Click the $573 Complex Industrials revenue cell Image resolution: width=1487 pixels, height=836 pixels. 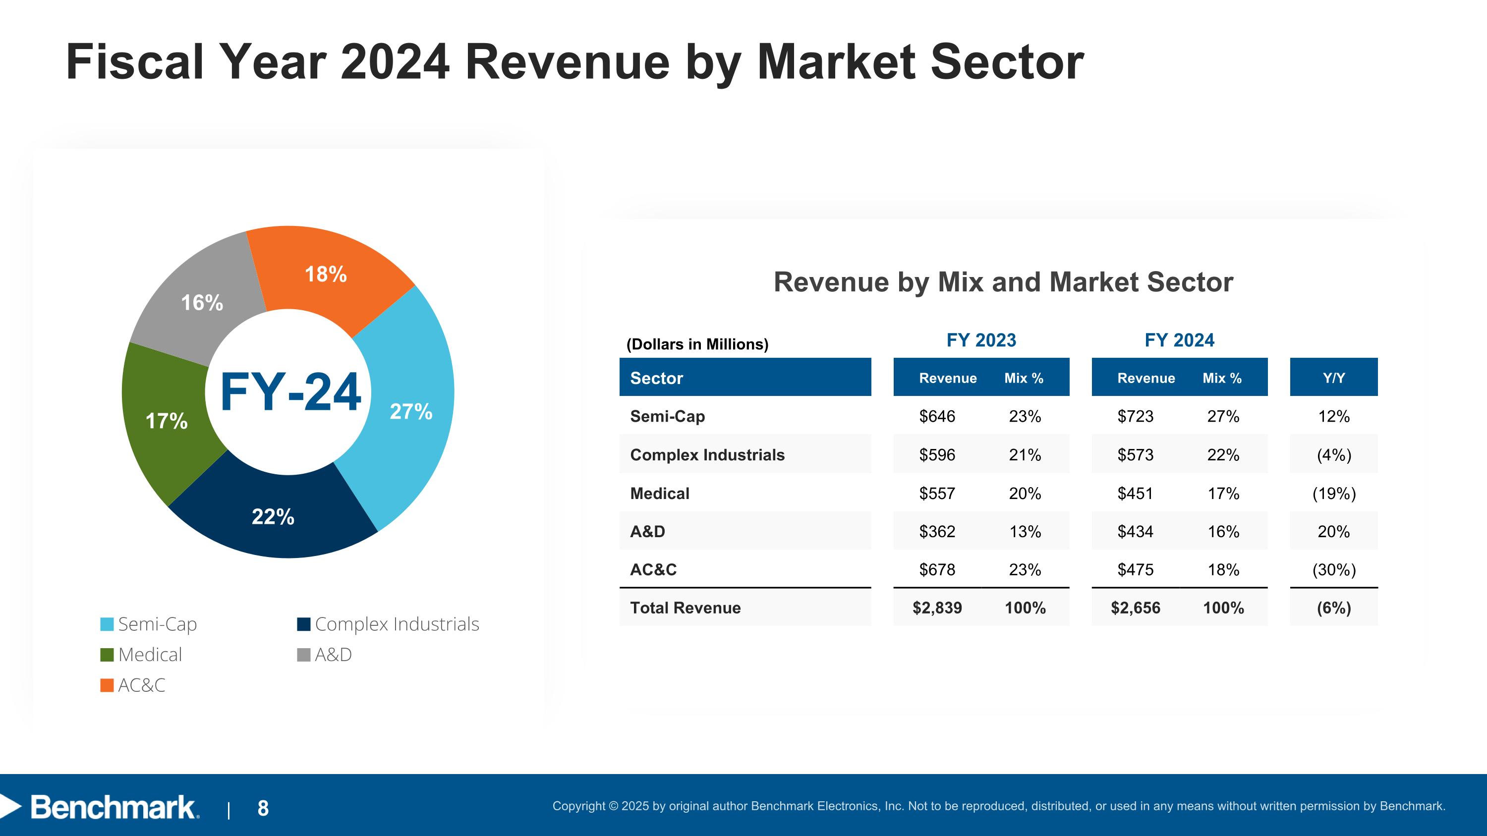tap(1135, 455)
